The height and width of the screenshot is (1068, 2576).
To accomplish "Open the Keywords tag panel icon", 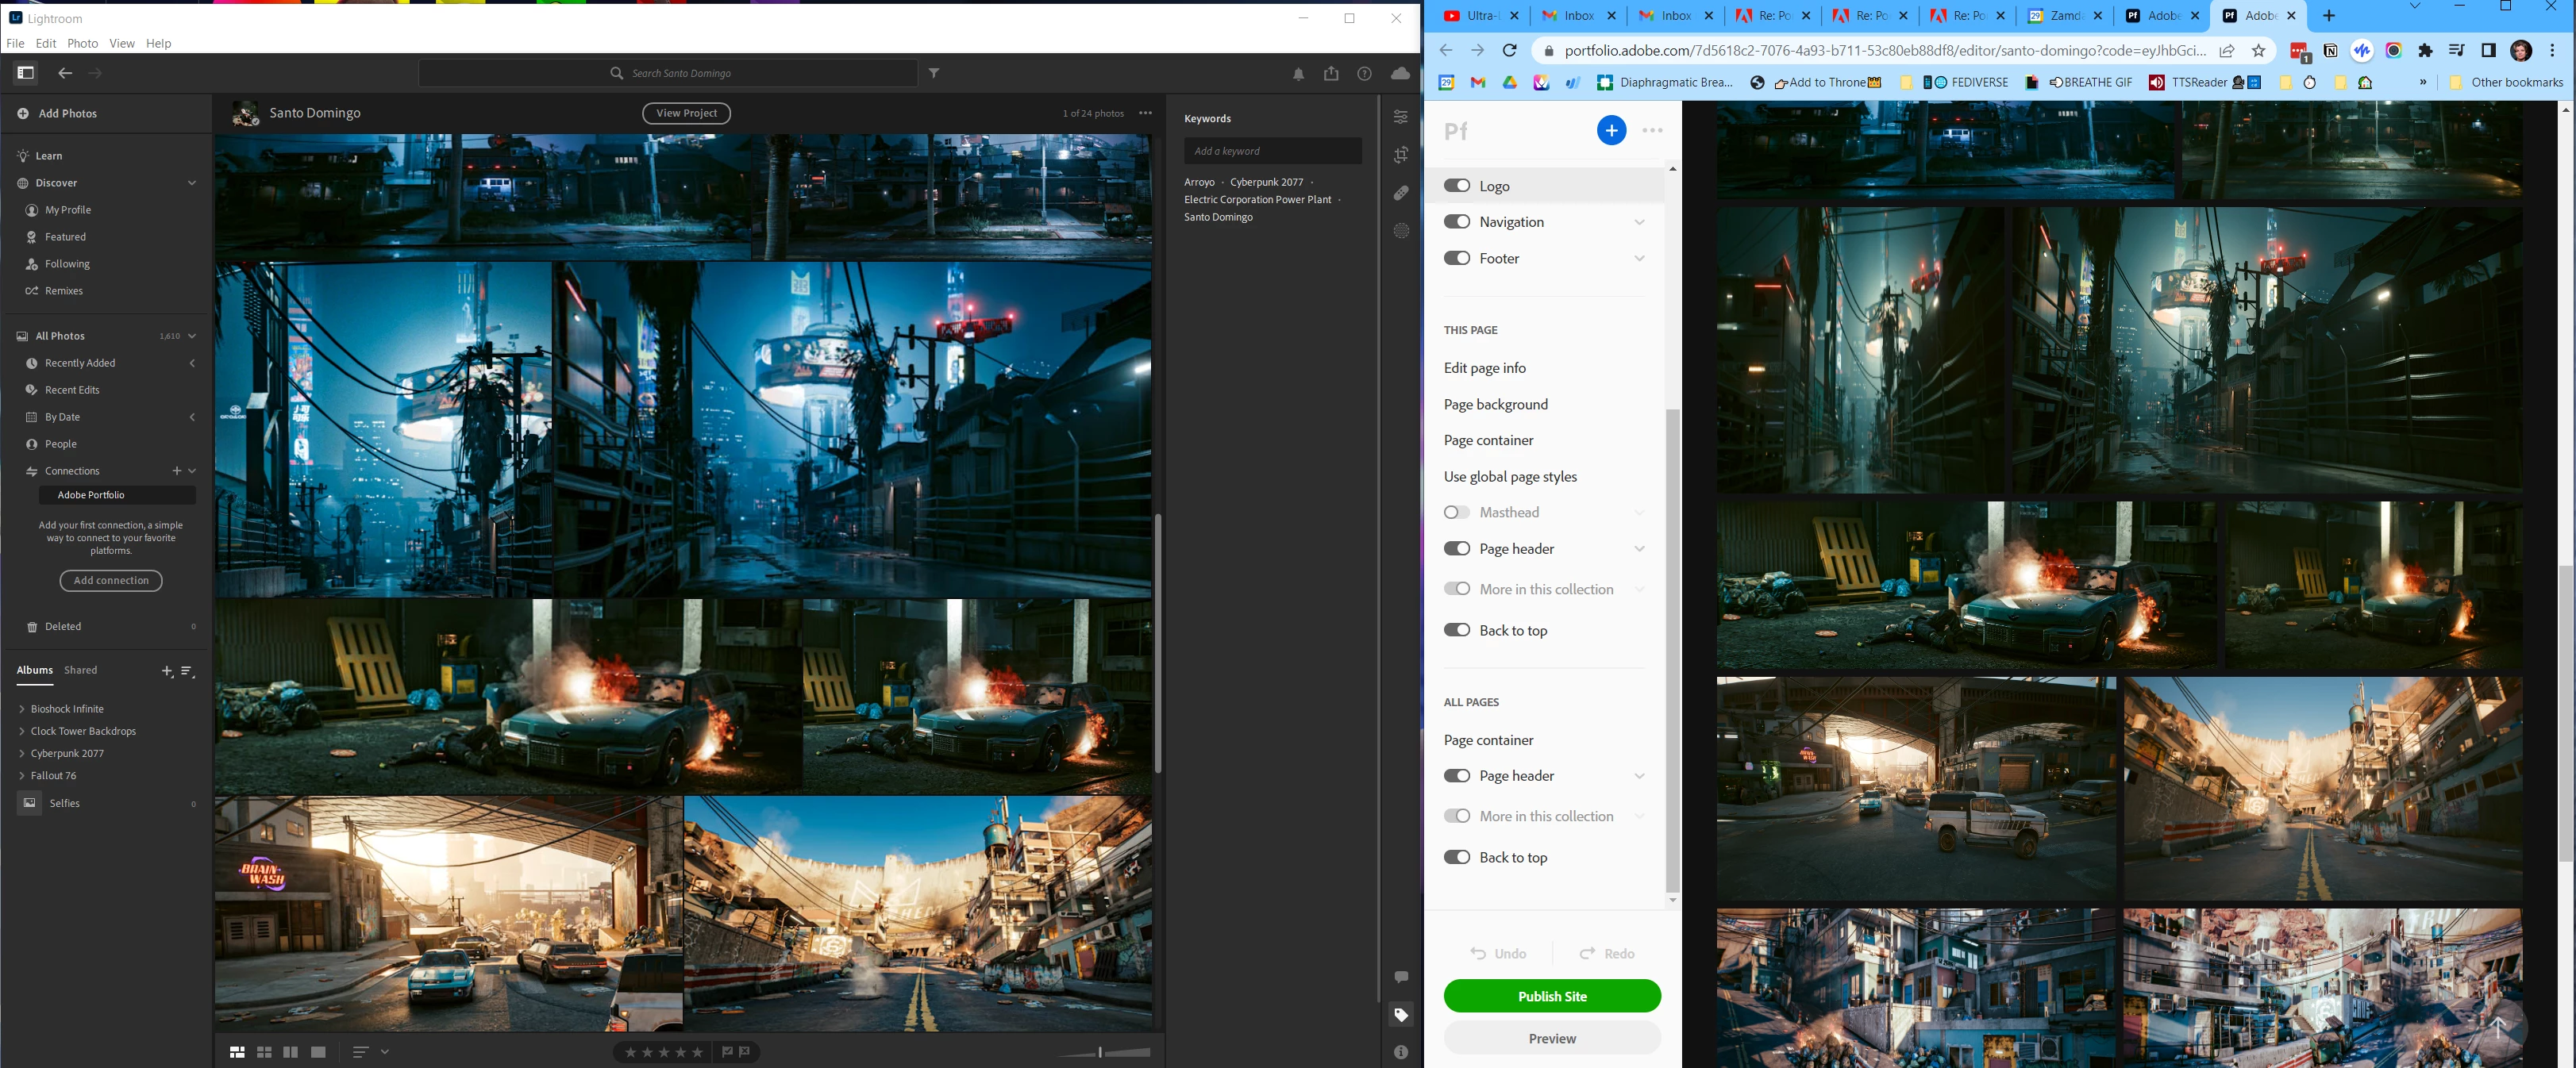I will pyautogui.click(x=1401, y=1015).
